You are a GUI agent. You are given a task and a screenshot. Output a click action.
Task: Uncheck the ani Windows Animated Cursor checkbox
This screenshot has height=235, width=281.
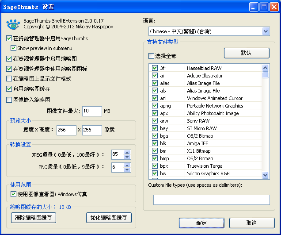pos(155,98)
